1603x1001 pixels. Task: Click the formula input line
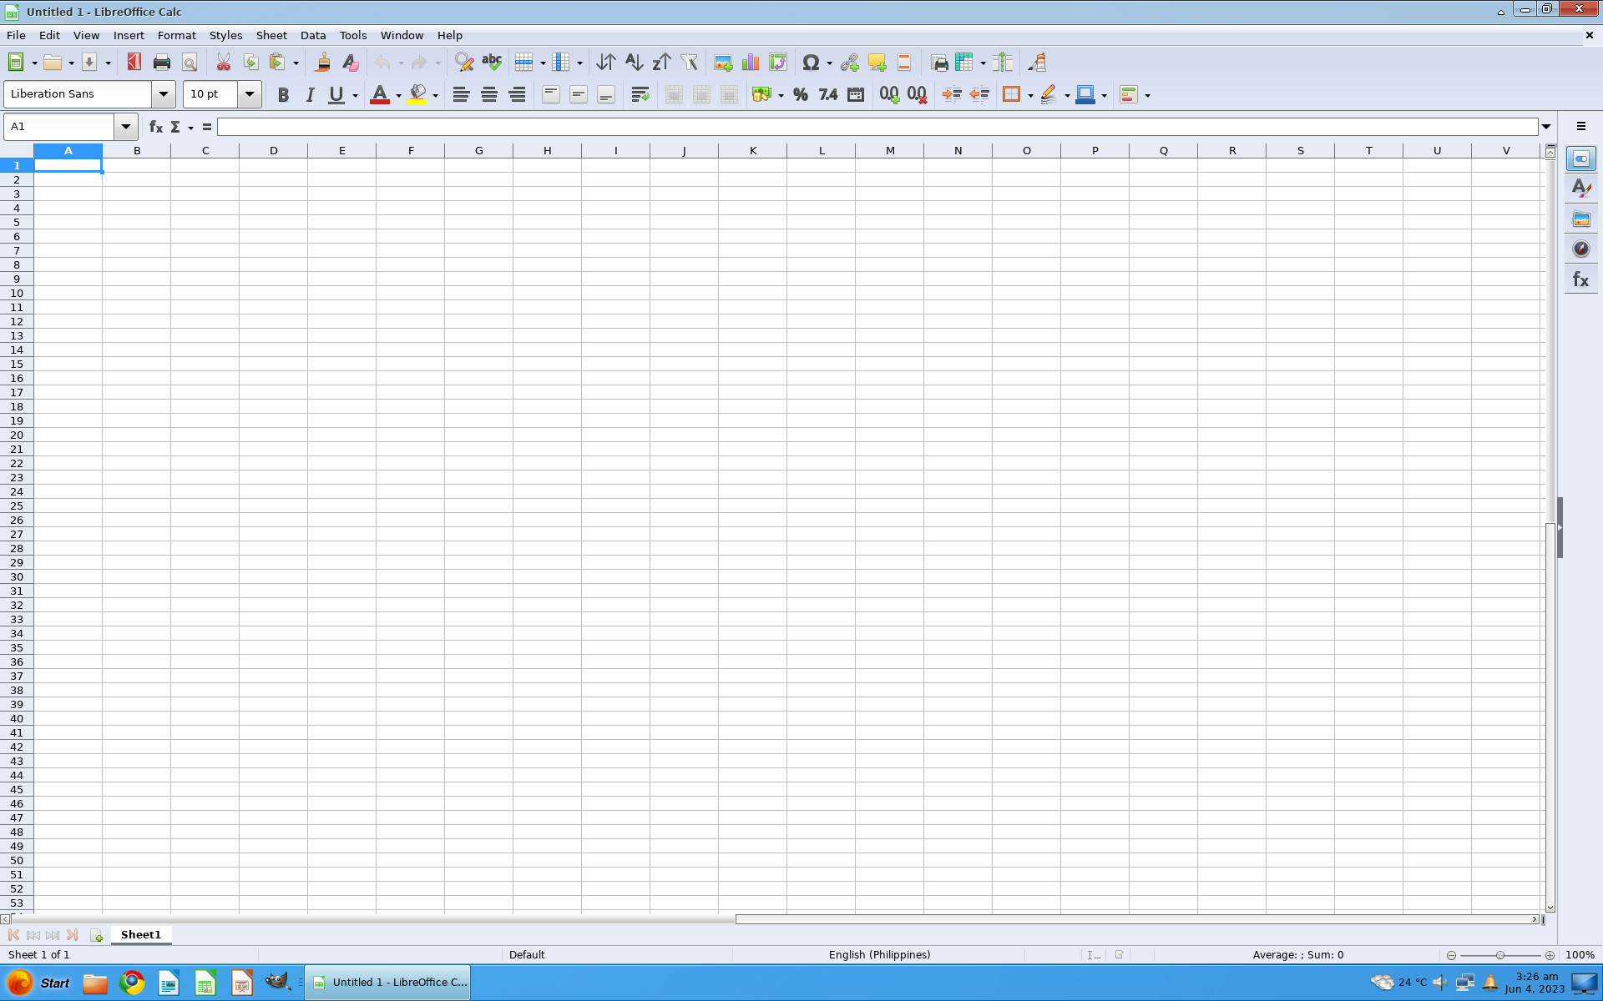pos(877,127)
